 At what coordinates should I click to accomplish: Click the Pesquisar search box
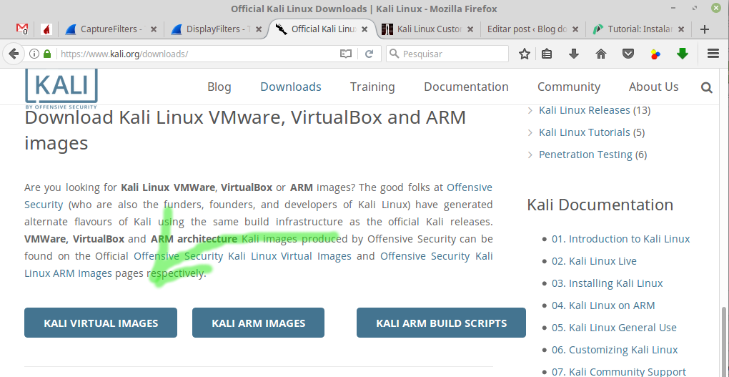(447, 54)
